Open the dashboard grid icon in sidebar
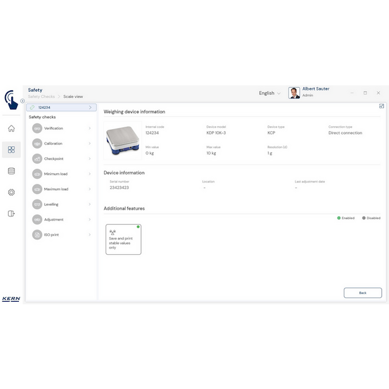Image resolution: width=389 pixels, height=389 pixels. [11, 150]
